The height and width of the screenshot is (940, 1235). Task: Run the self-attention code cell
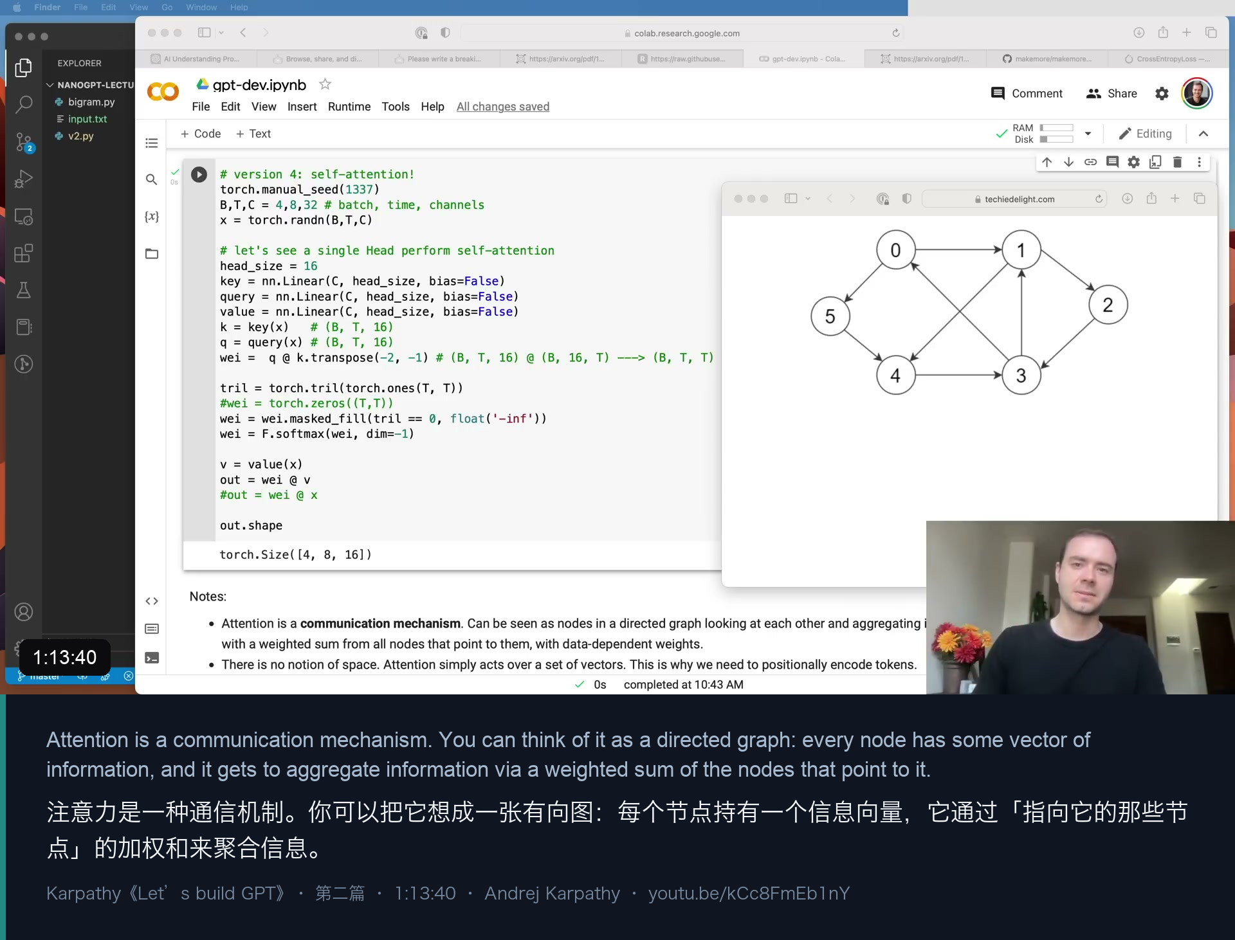coord(199,174)
